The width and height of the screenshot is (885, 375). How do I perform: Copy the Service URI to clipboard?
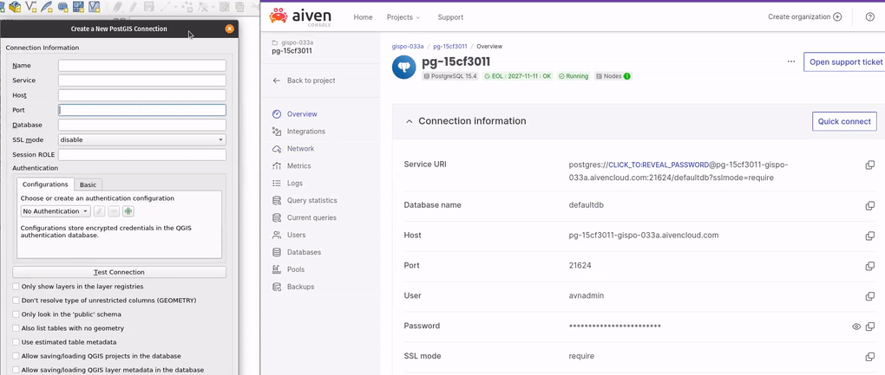click(869, 165)
